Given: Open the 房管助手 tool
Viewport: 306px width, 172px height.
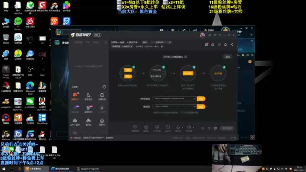Looking at the screenshot, I should pos(88,96).
